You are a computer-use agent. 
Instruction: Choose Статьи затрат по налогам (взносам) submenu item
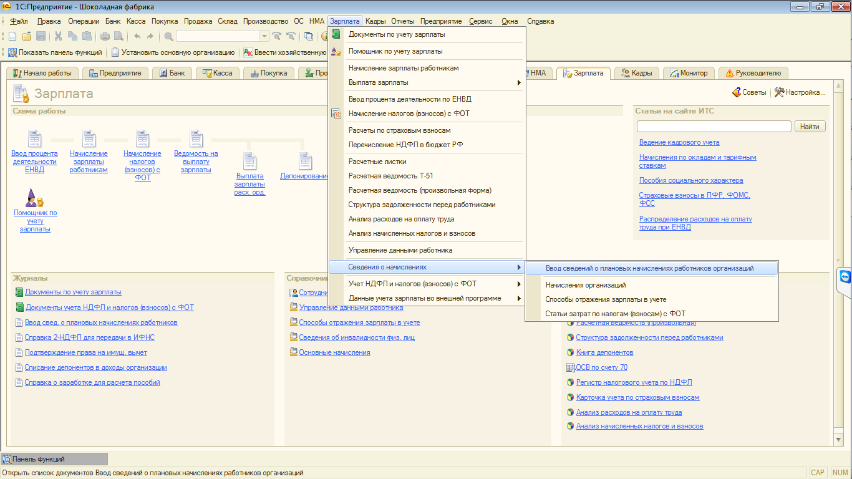[652, 314]
